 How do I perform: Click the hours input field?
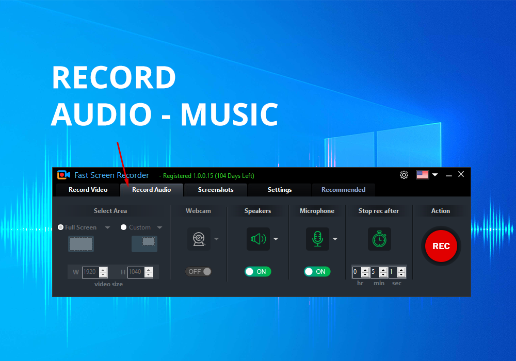357,272
